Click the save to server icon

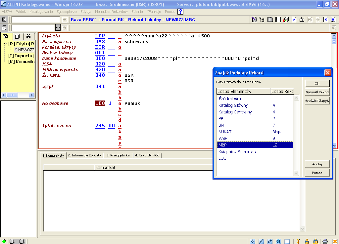pyautogui.click(x=286, y=20)
